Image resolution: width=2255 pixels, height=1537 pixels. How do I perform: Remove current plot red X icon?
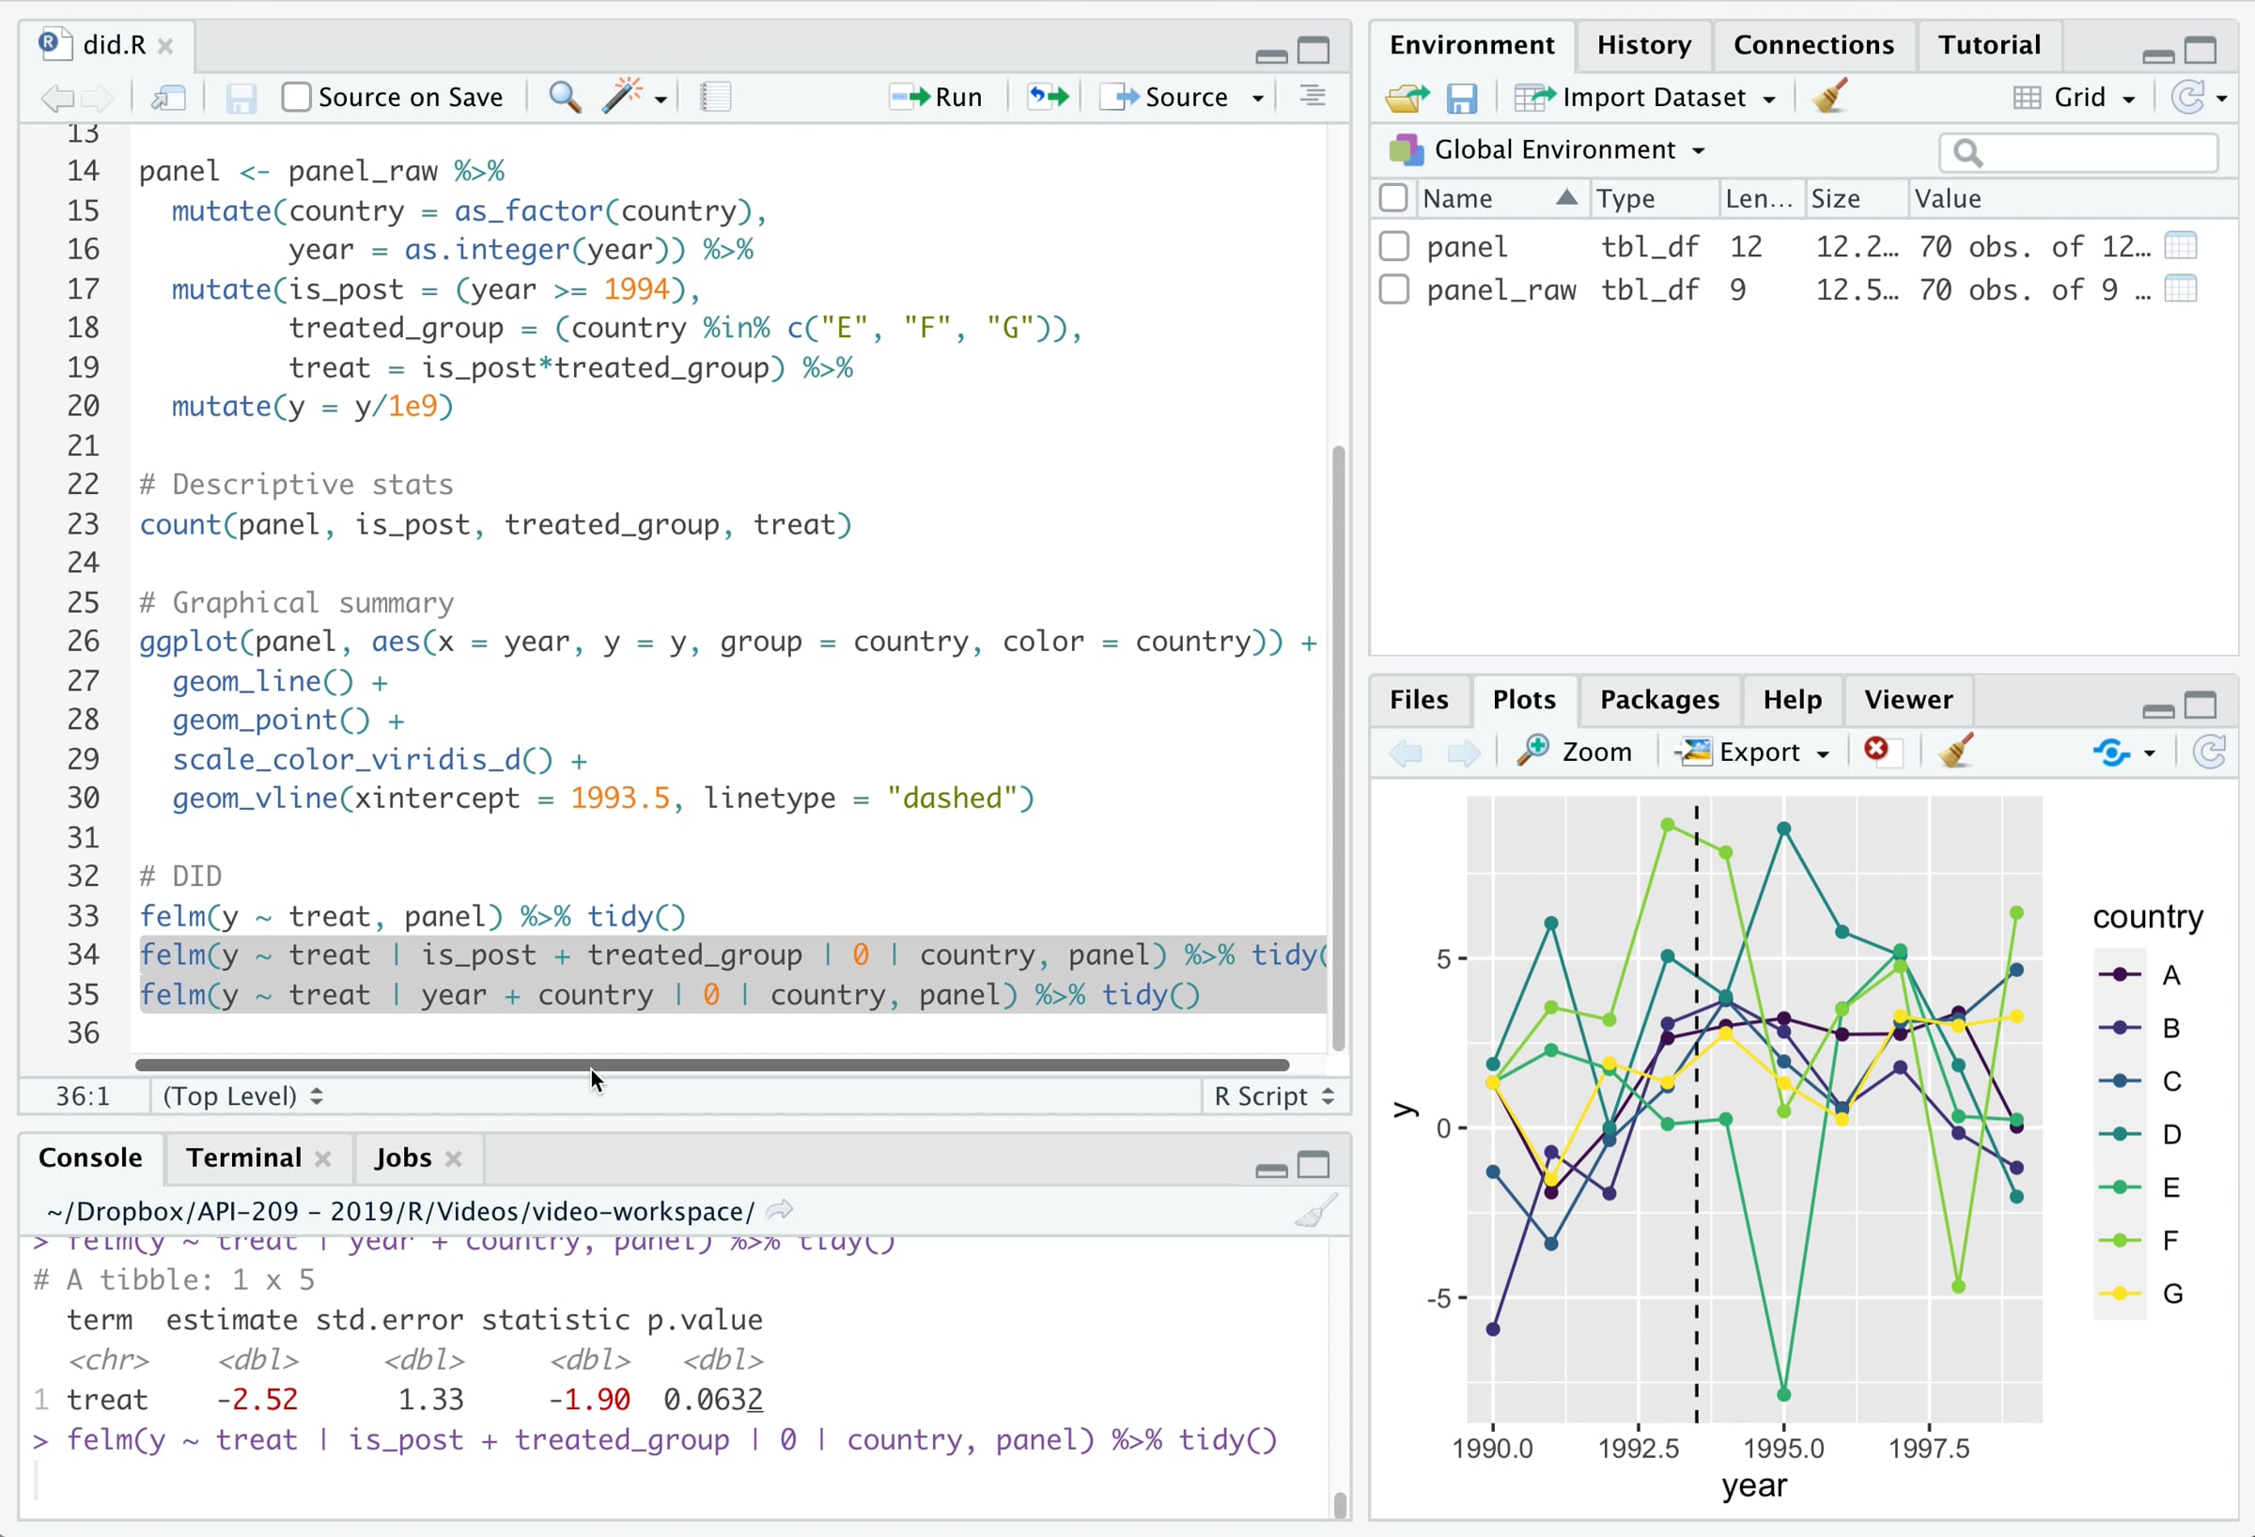[1875, 751]
